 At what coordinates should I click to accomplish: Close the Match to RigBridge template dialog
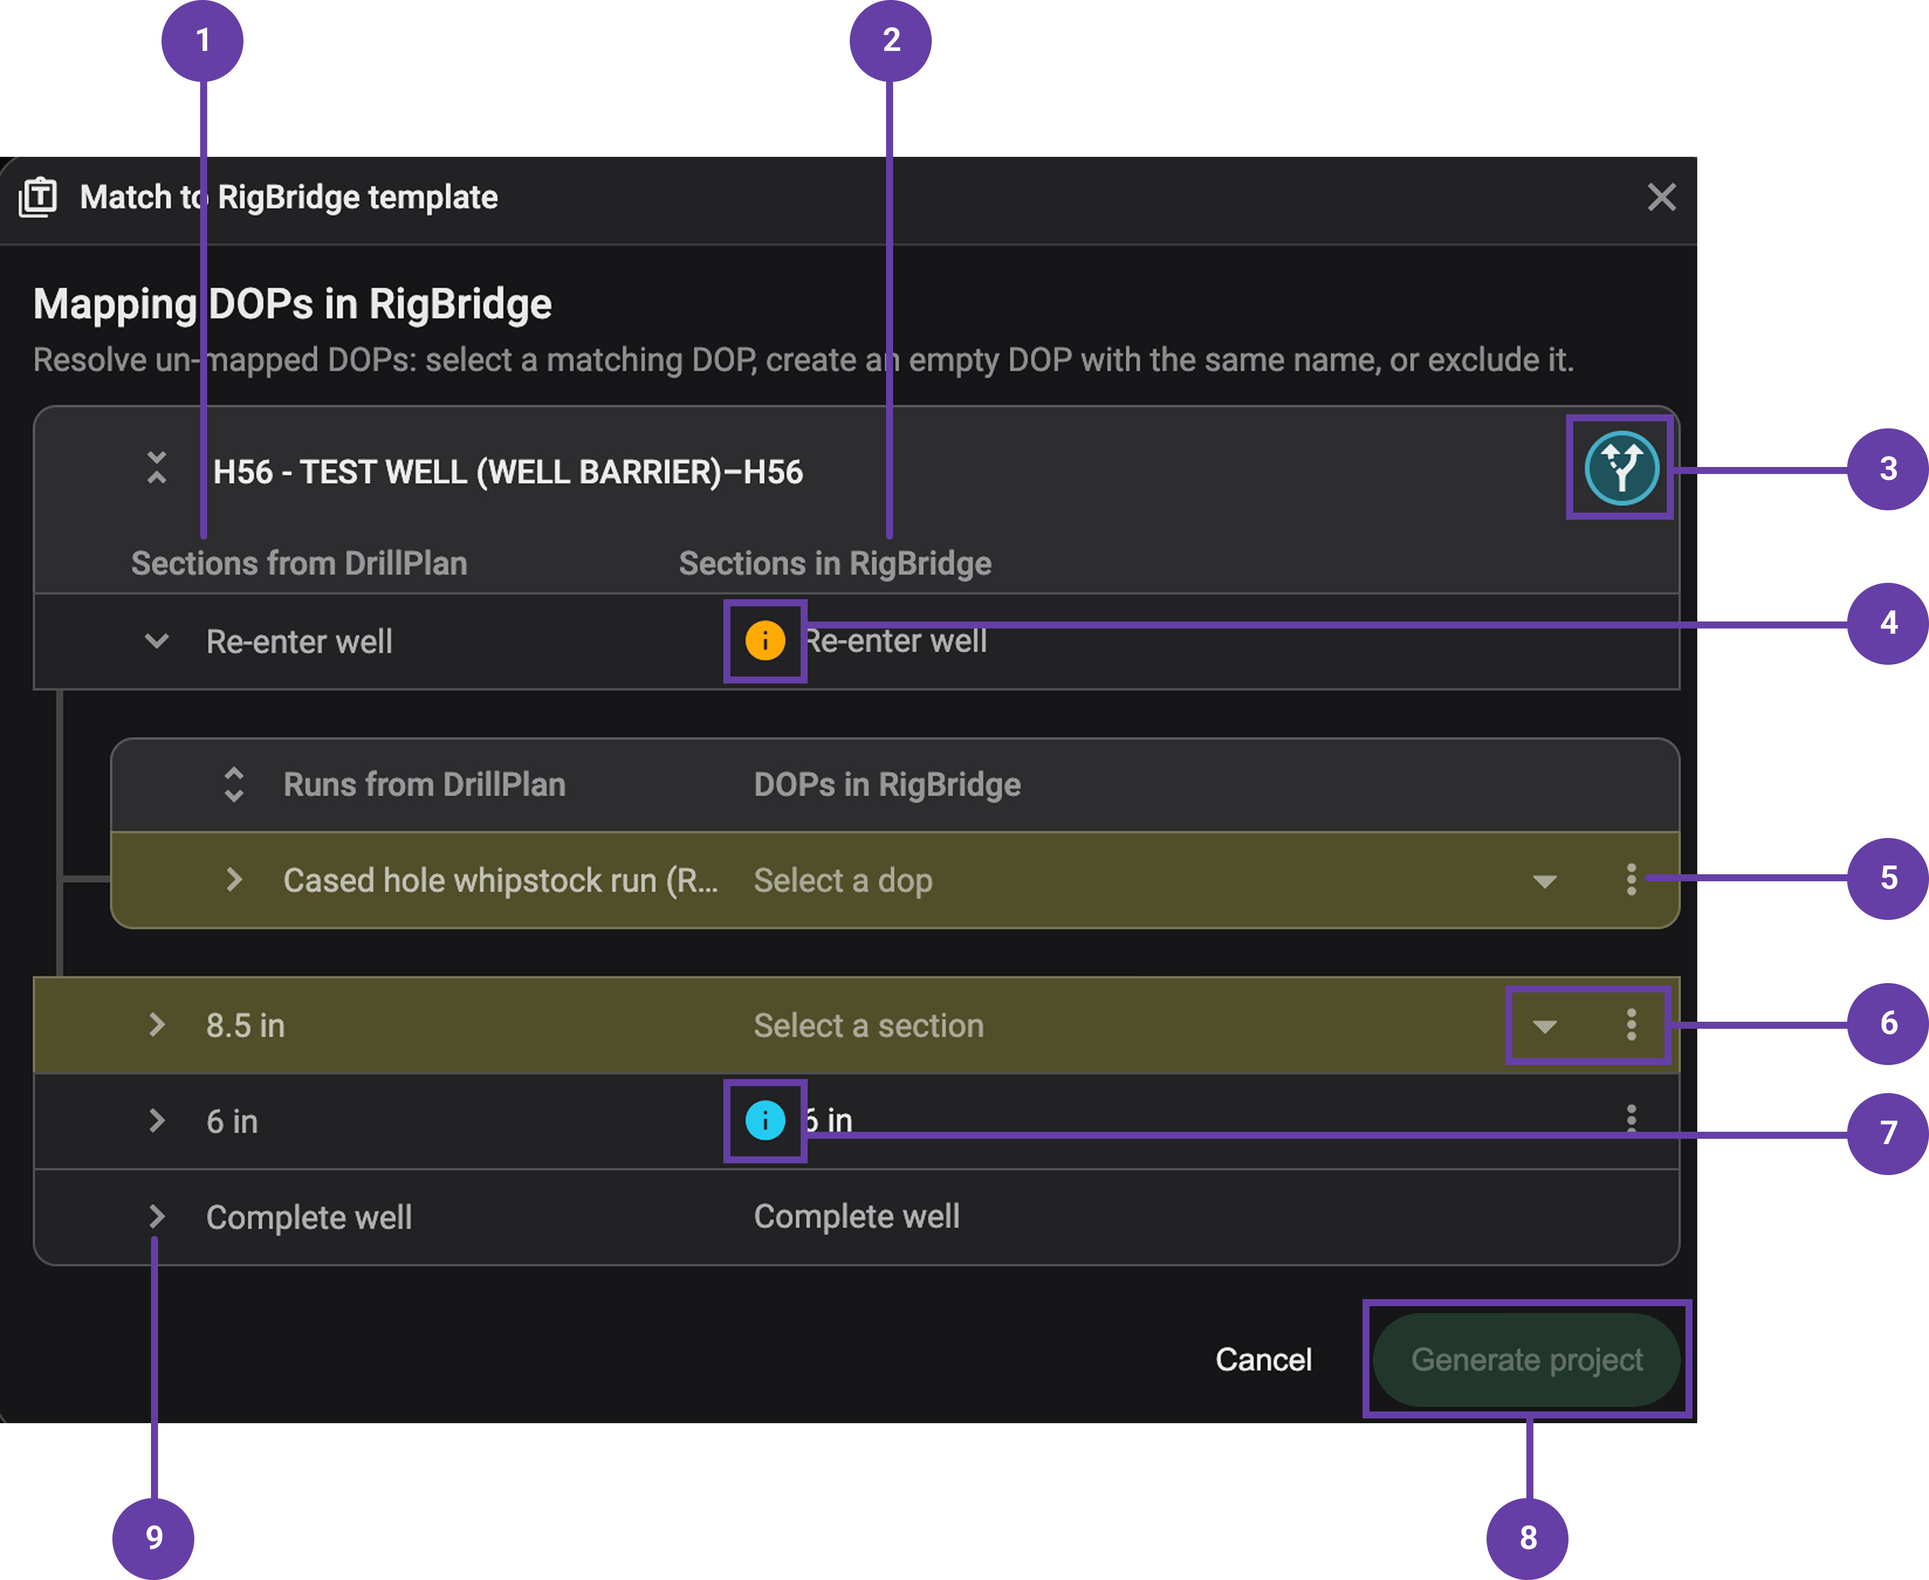[x=1663, y=198]
